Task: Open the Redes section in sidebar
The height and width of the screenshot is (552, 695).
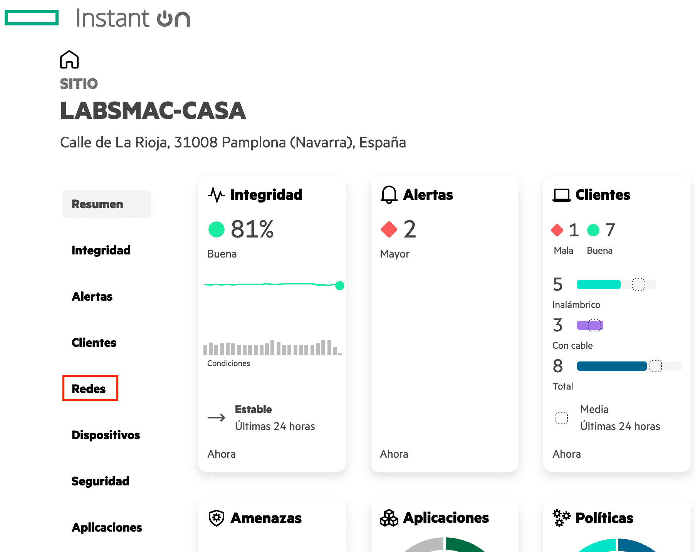Action: 89,389
